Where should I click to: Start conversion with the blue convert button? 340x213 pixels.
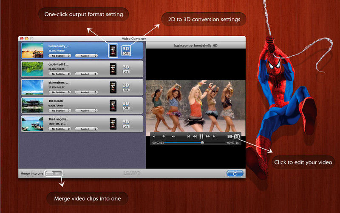(235, 173)
